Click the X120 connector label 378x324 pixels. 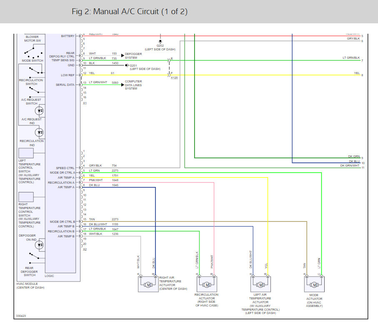pyautogui.click(x=174, y=78)
